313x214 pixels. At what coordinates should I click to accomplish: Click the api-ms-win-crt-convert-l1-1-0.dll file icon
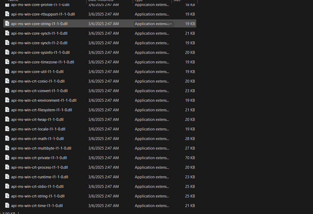(x=7, y=91)
